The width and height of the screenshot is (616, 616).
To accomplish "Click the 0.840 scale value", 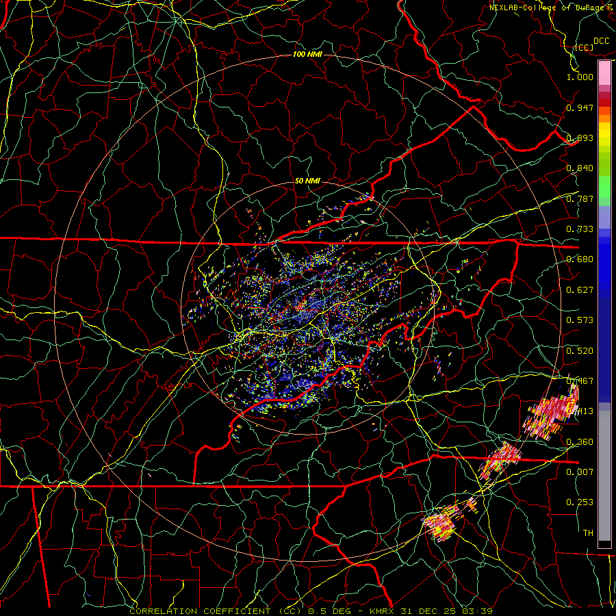I will (x=580, y=168).
